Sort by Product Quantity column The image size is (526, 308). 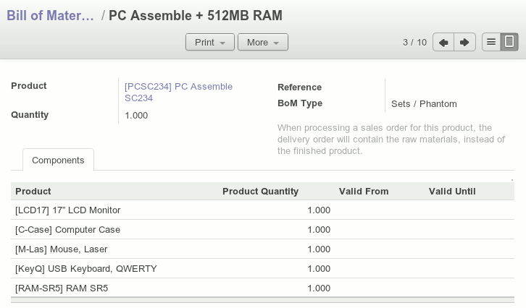(x=260, y=192)
